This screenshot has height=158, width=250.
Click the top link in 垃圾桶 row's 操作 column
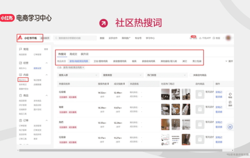point(219,92)
